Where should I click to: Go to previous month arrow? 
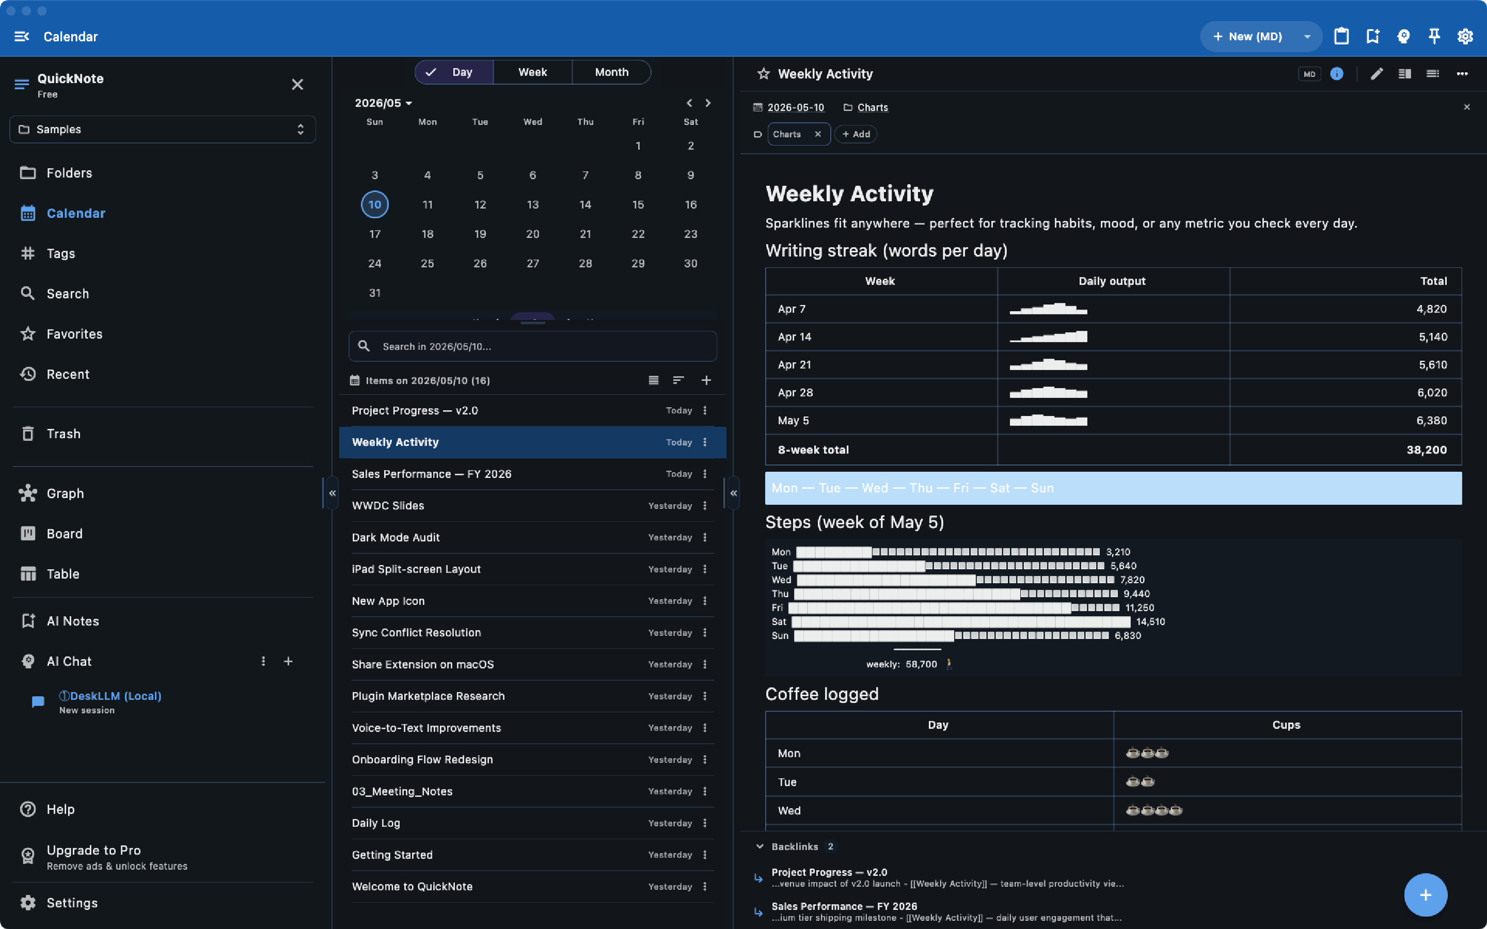689,103
